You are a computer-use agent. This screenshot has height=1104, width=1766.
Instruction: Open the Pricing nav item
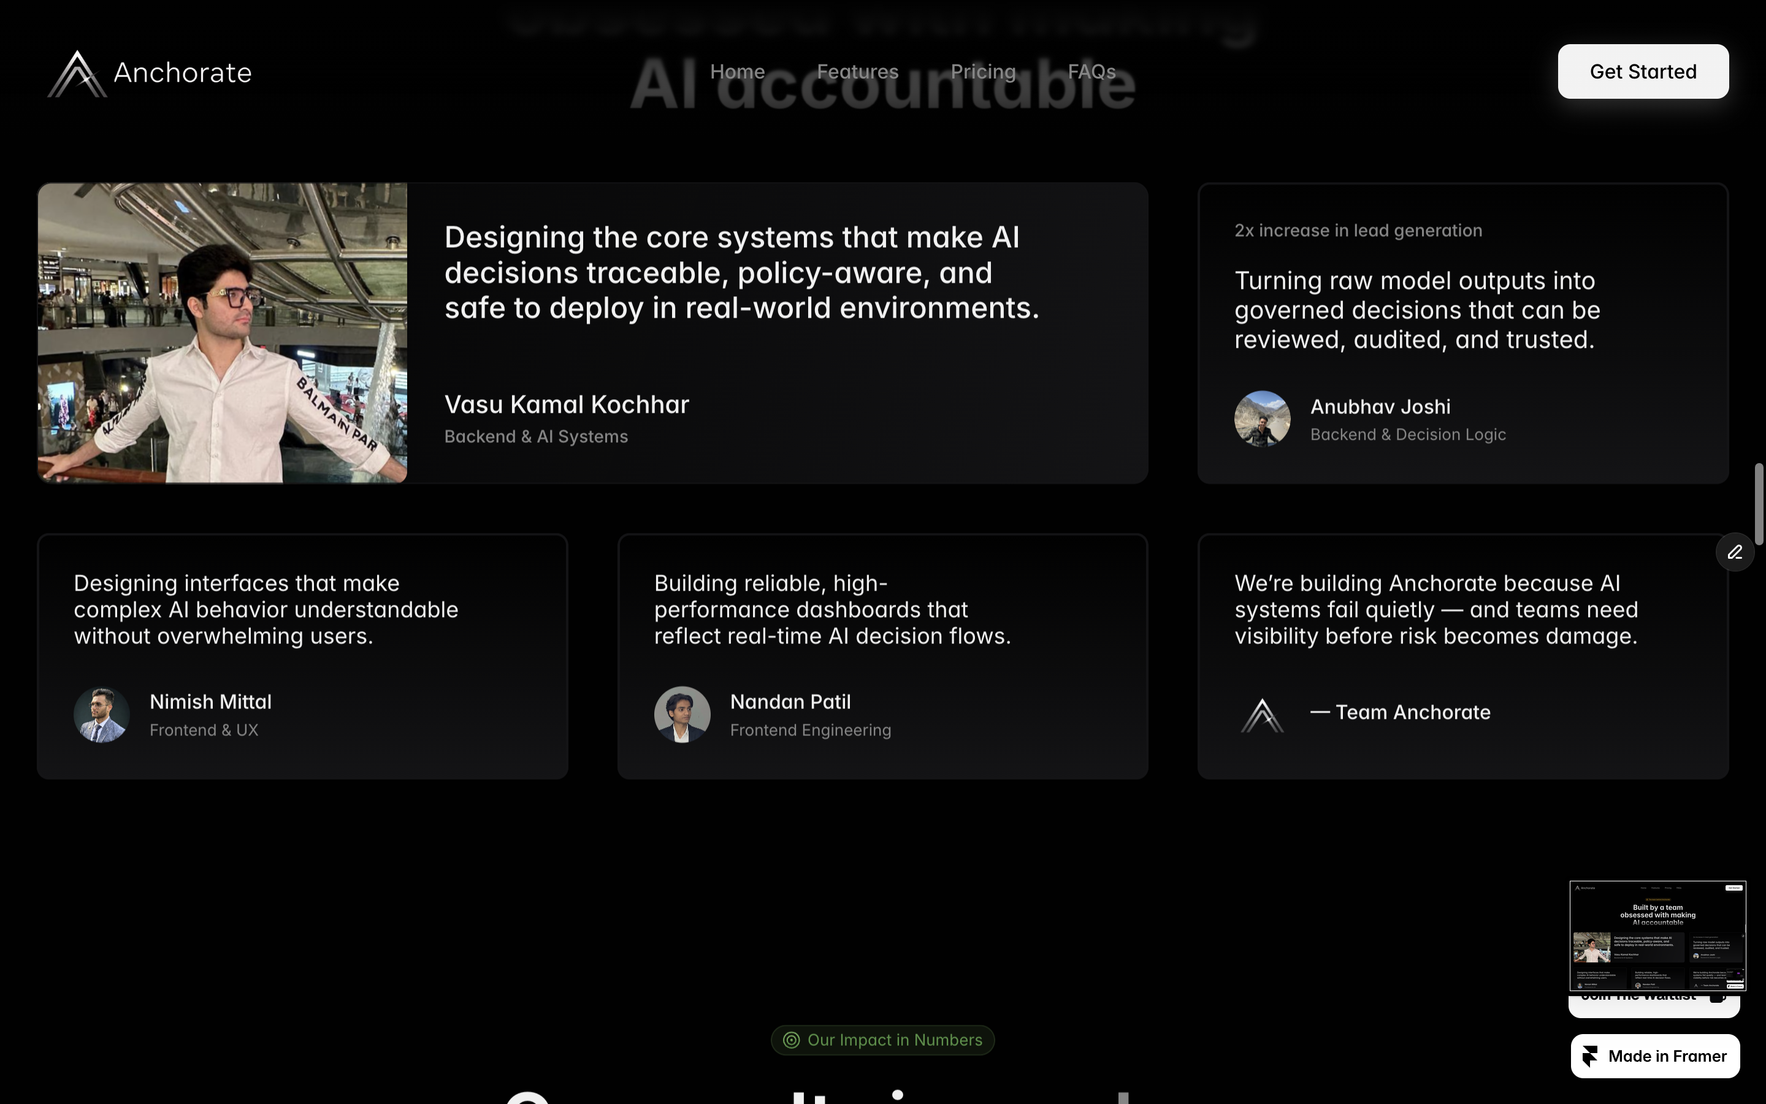(982, 72)
